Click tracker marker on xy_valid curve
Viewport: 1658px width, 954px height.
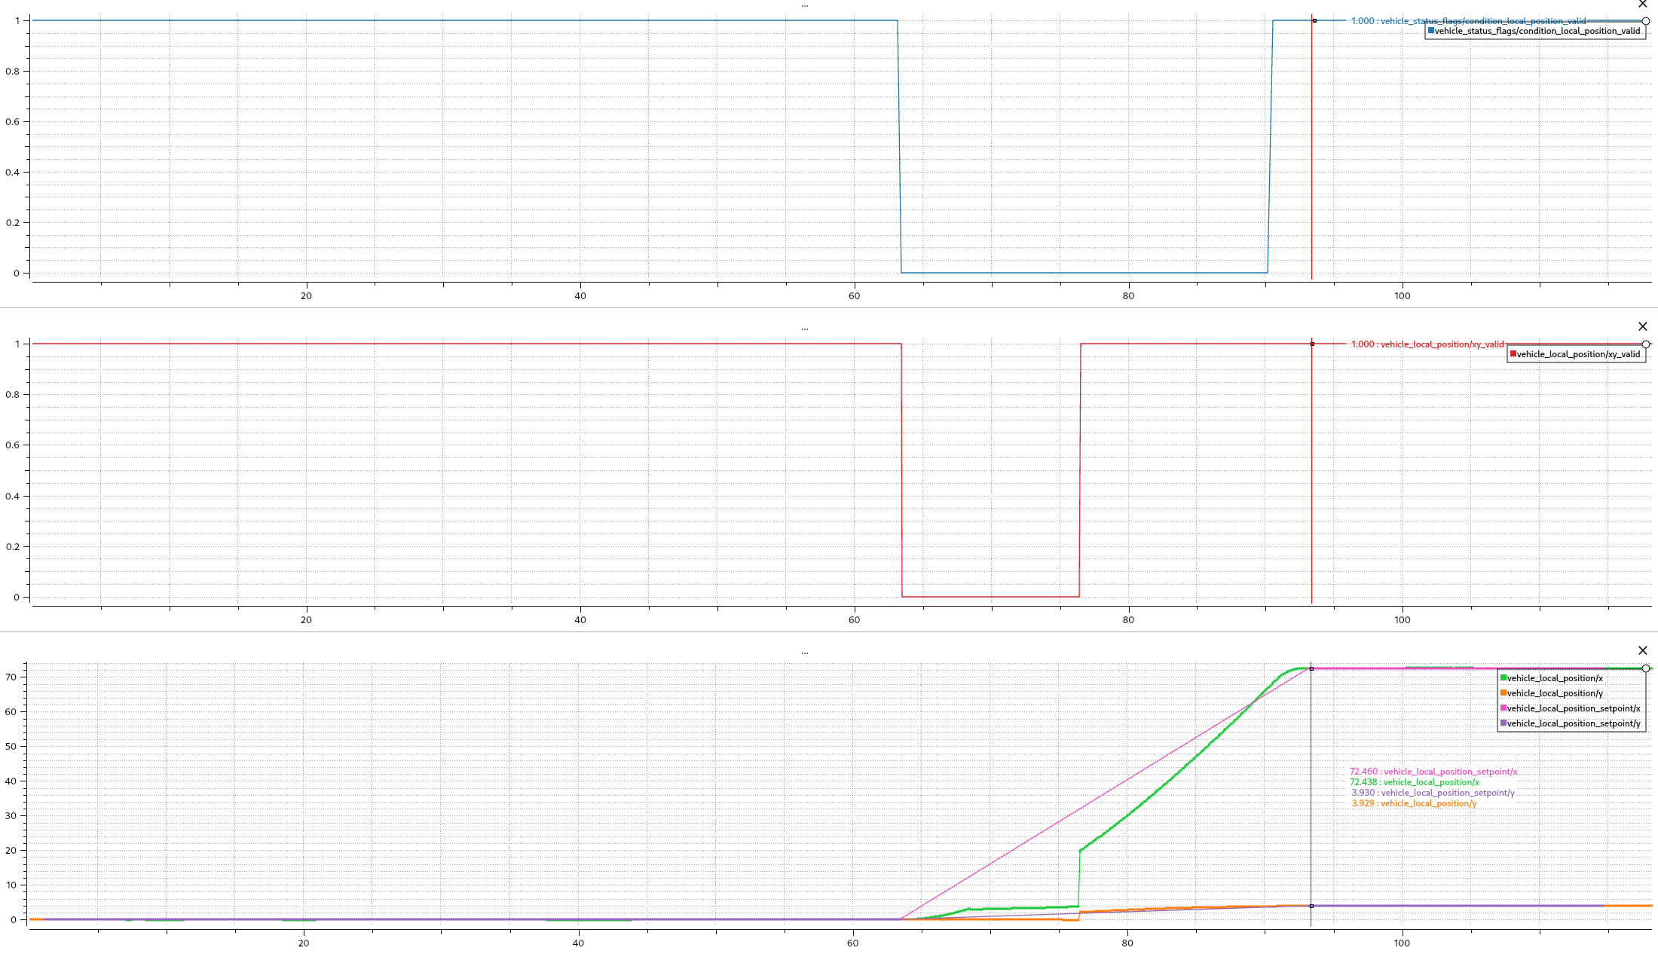coord(1312,344)
